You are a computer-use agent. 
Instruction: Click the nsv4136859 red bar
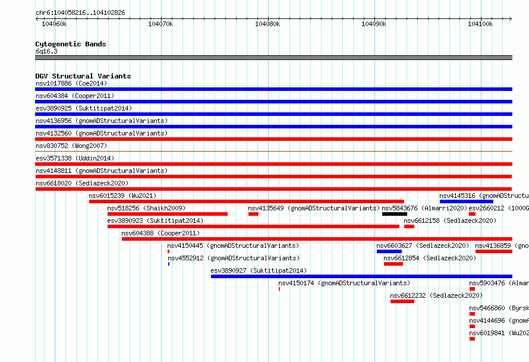coord(494,251)
